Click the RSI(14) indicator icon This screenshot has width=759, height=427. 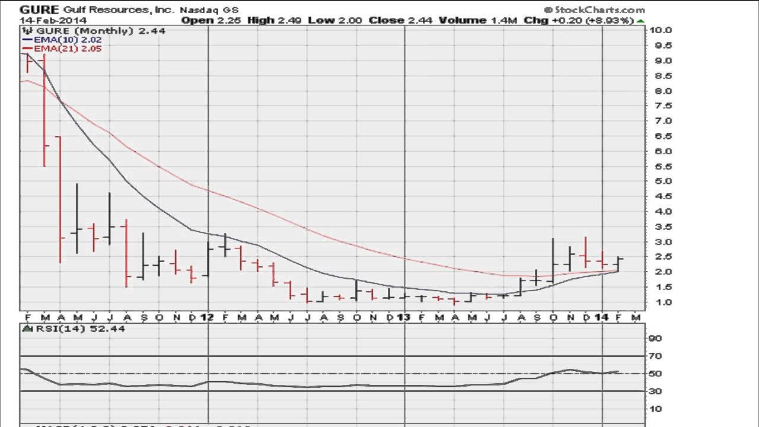(x=26, y=328)
